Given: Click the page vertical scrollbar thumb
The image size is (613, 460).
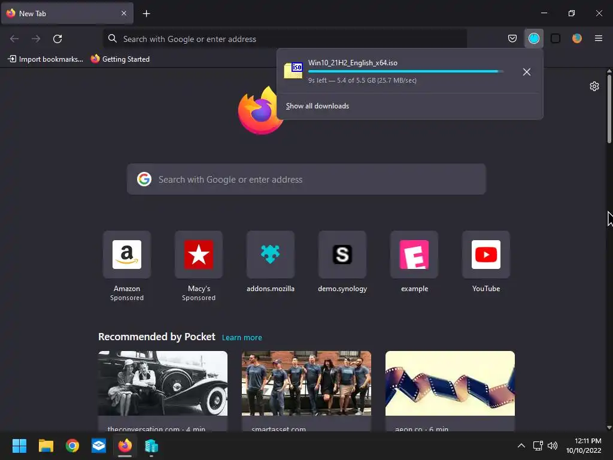Looking at the screenshot, I should [609, 109].
